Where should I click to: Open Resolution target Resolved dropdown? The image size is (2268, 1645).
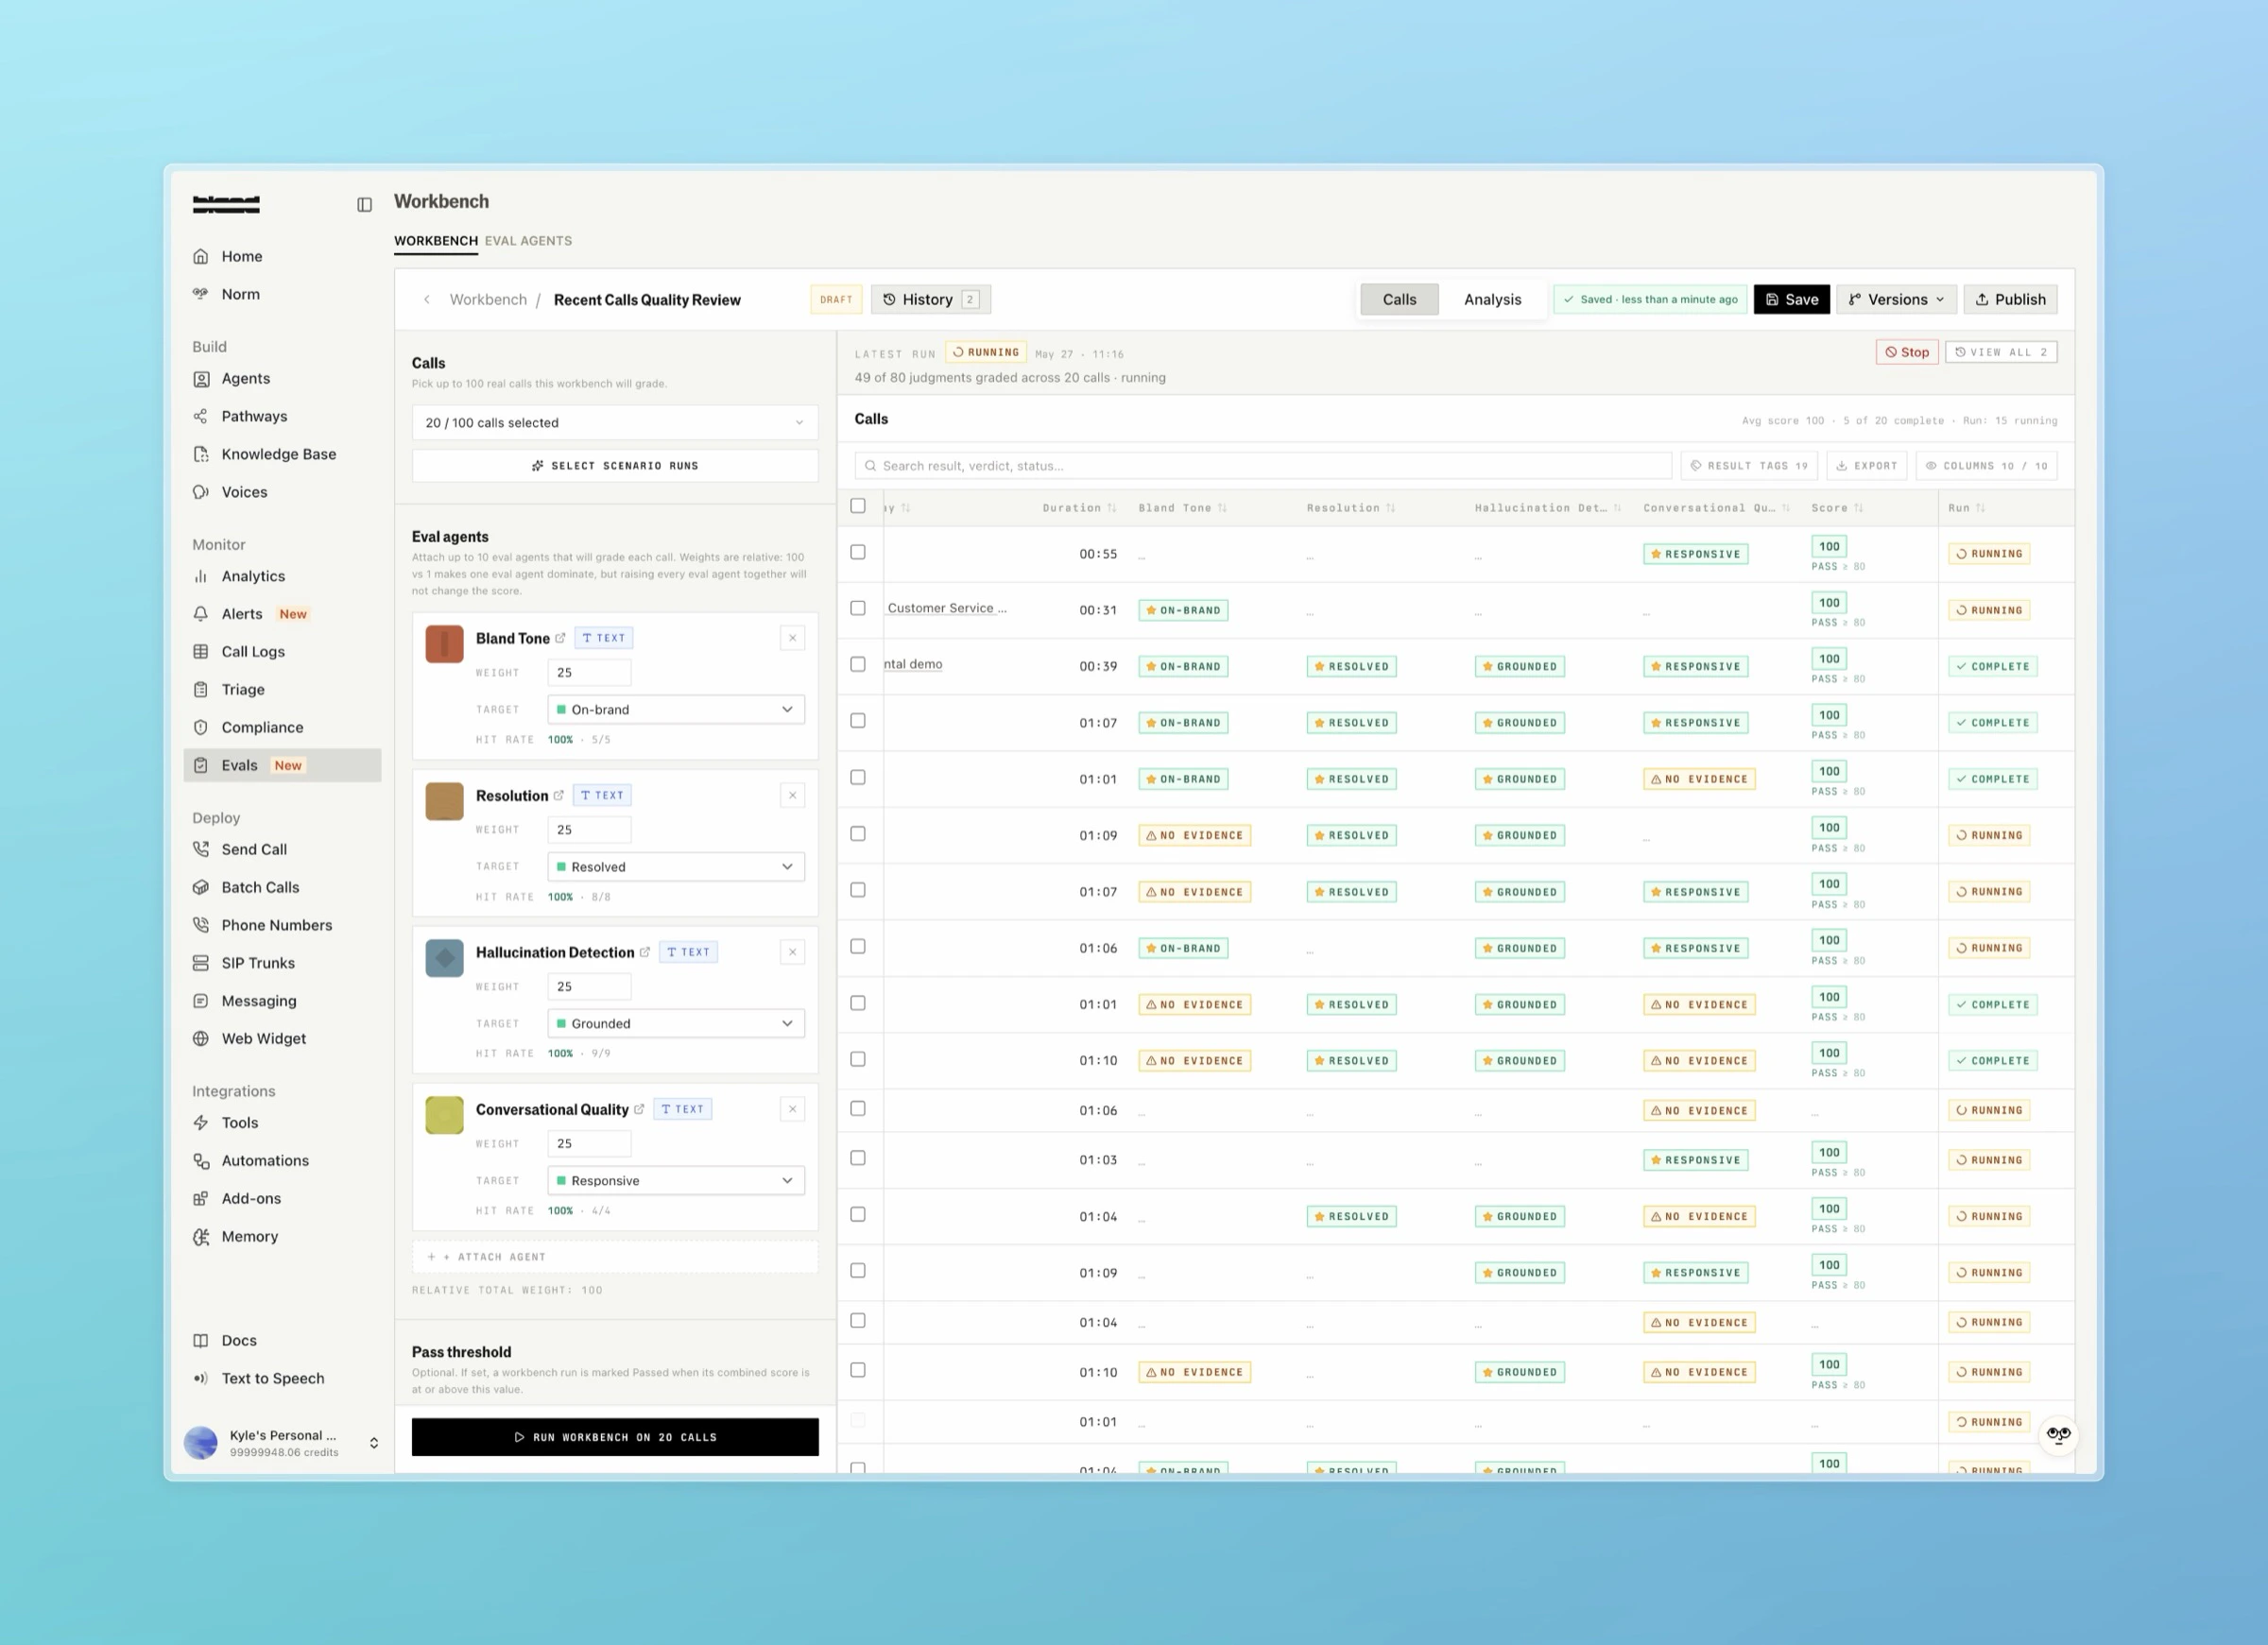coord(676,867)
